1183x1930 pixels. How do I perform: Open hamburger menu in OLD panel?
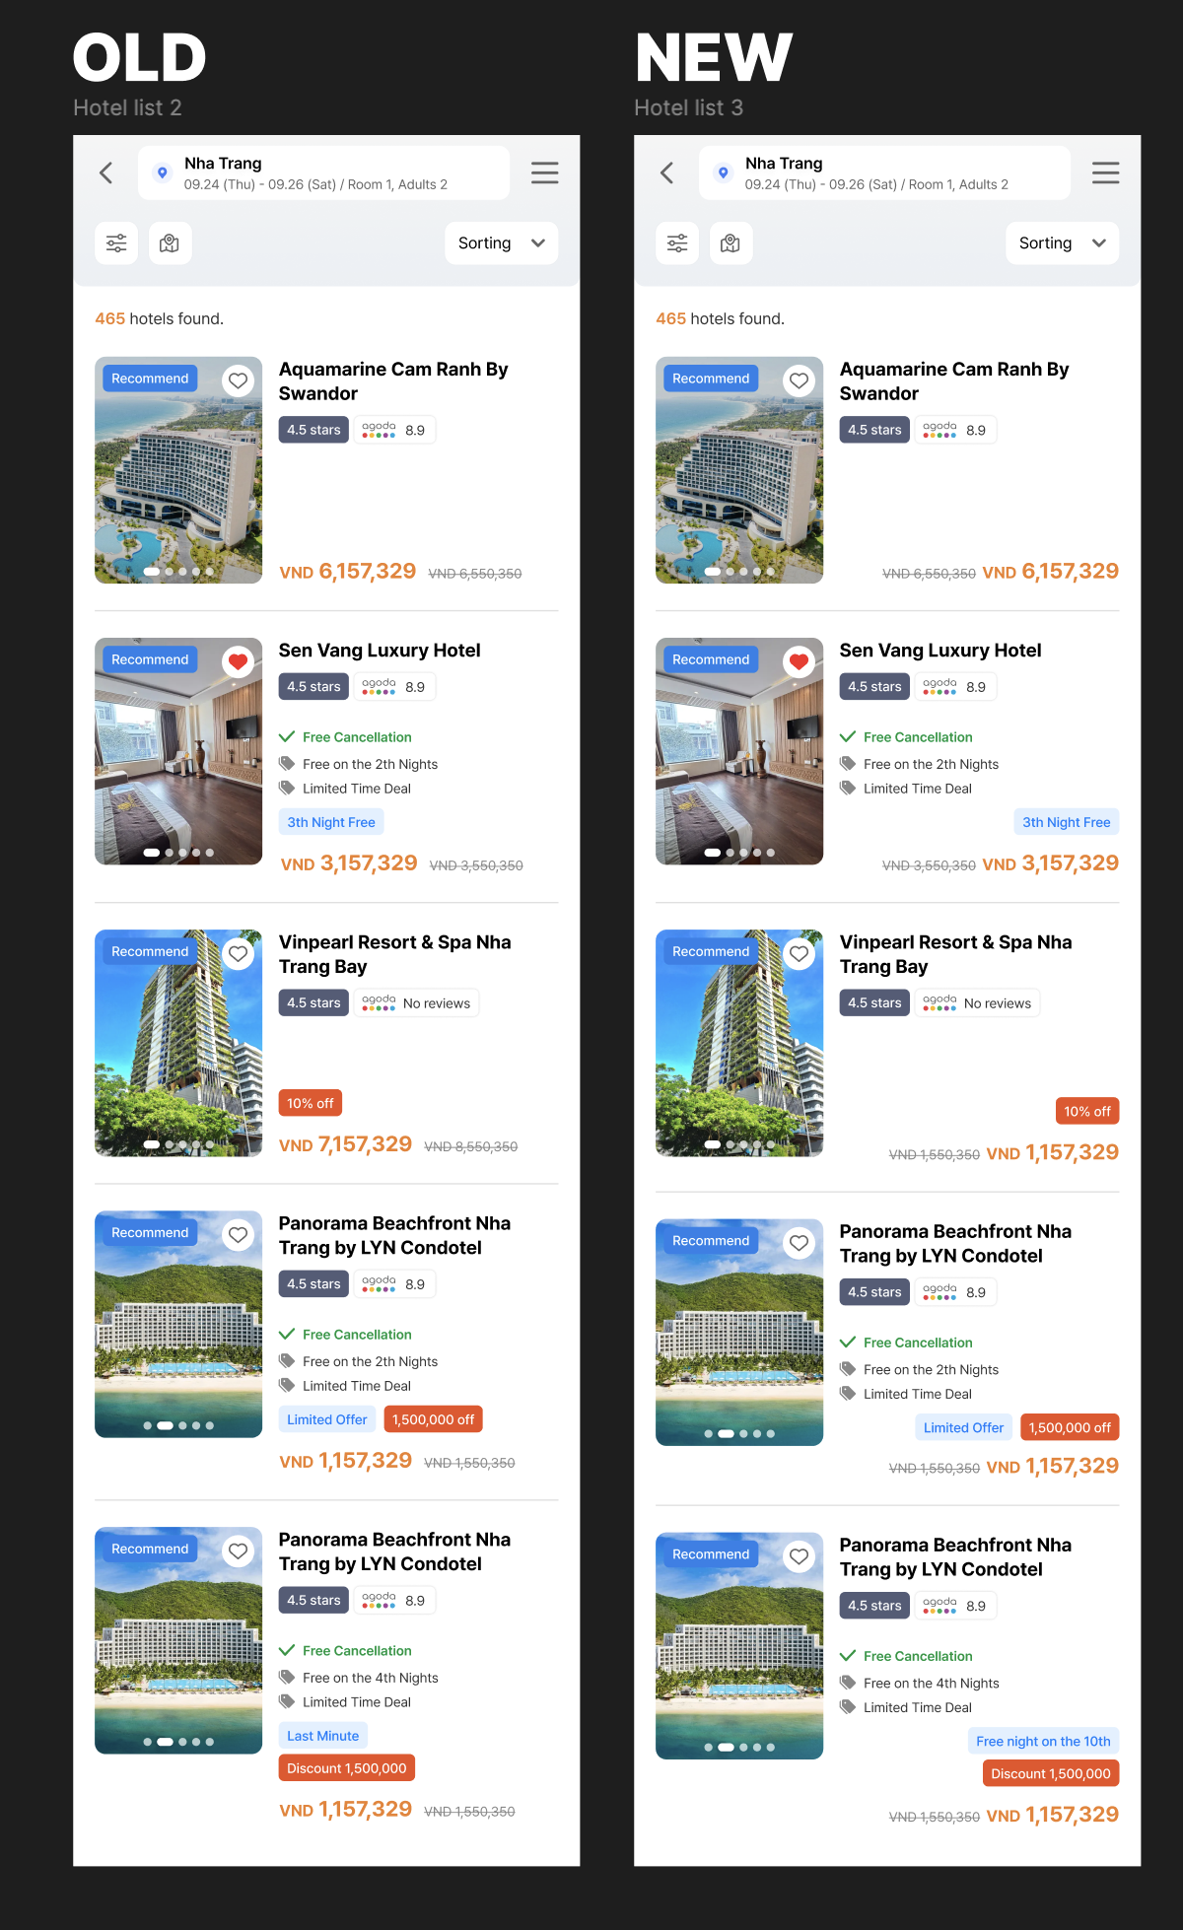(544, 173)
